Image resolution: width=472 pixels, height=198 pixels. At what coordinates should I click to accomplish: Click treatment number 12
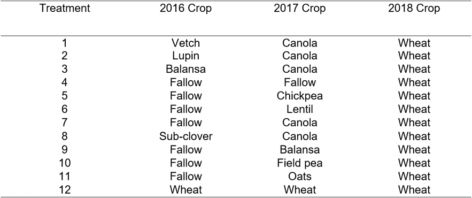pos(65,189)
